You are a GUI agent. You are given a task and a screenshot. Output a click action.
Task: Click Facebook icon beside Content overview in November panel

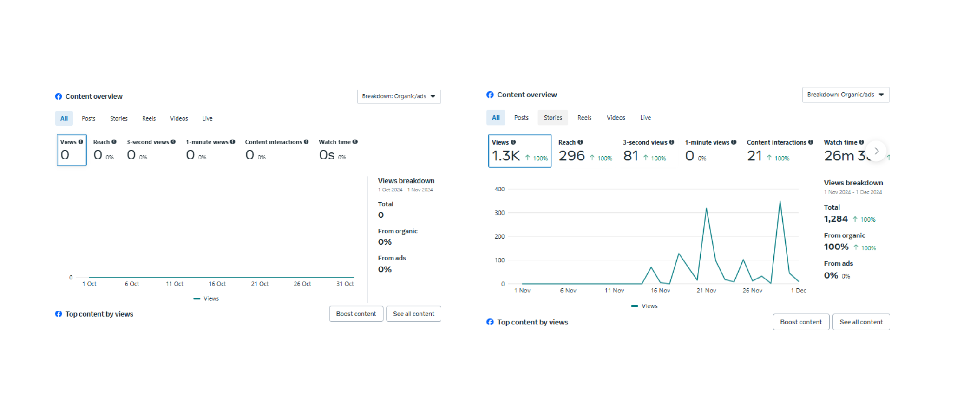[490, 95]
